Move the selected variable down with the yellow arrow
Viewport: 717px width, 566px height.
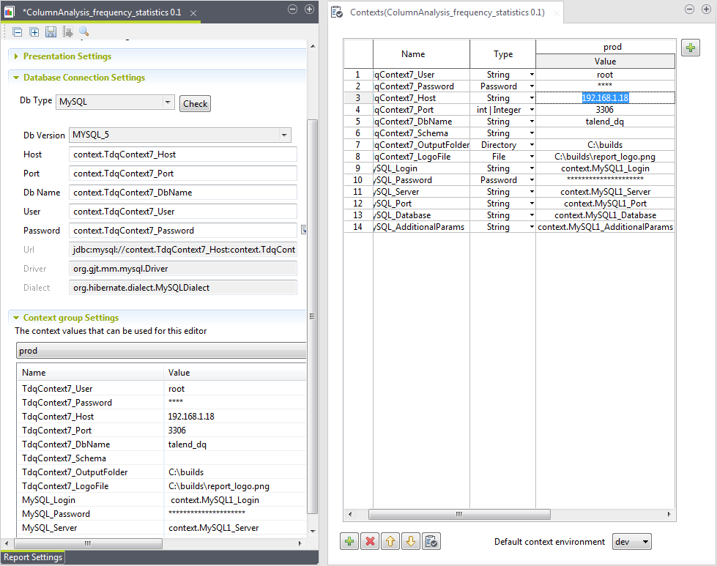tap(411, 541)
